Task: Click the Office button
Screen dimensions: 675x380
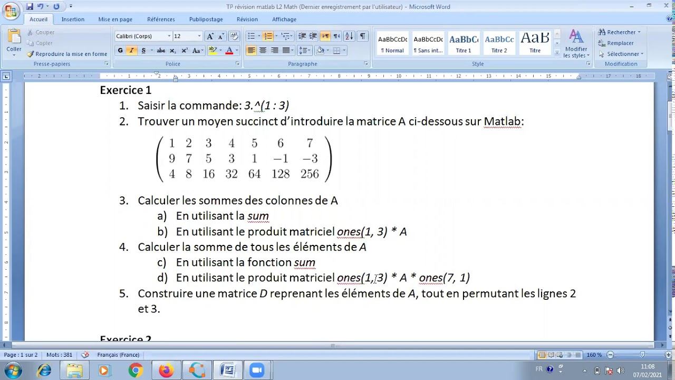Action: 12,11
